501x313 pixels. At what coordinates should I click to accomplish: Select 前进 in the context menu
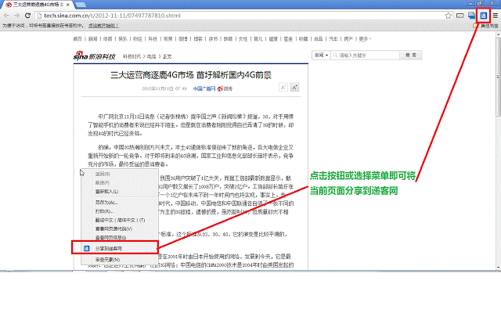coord(103,182)
